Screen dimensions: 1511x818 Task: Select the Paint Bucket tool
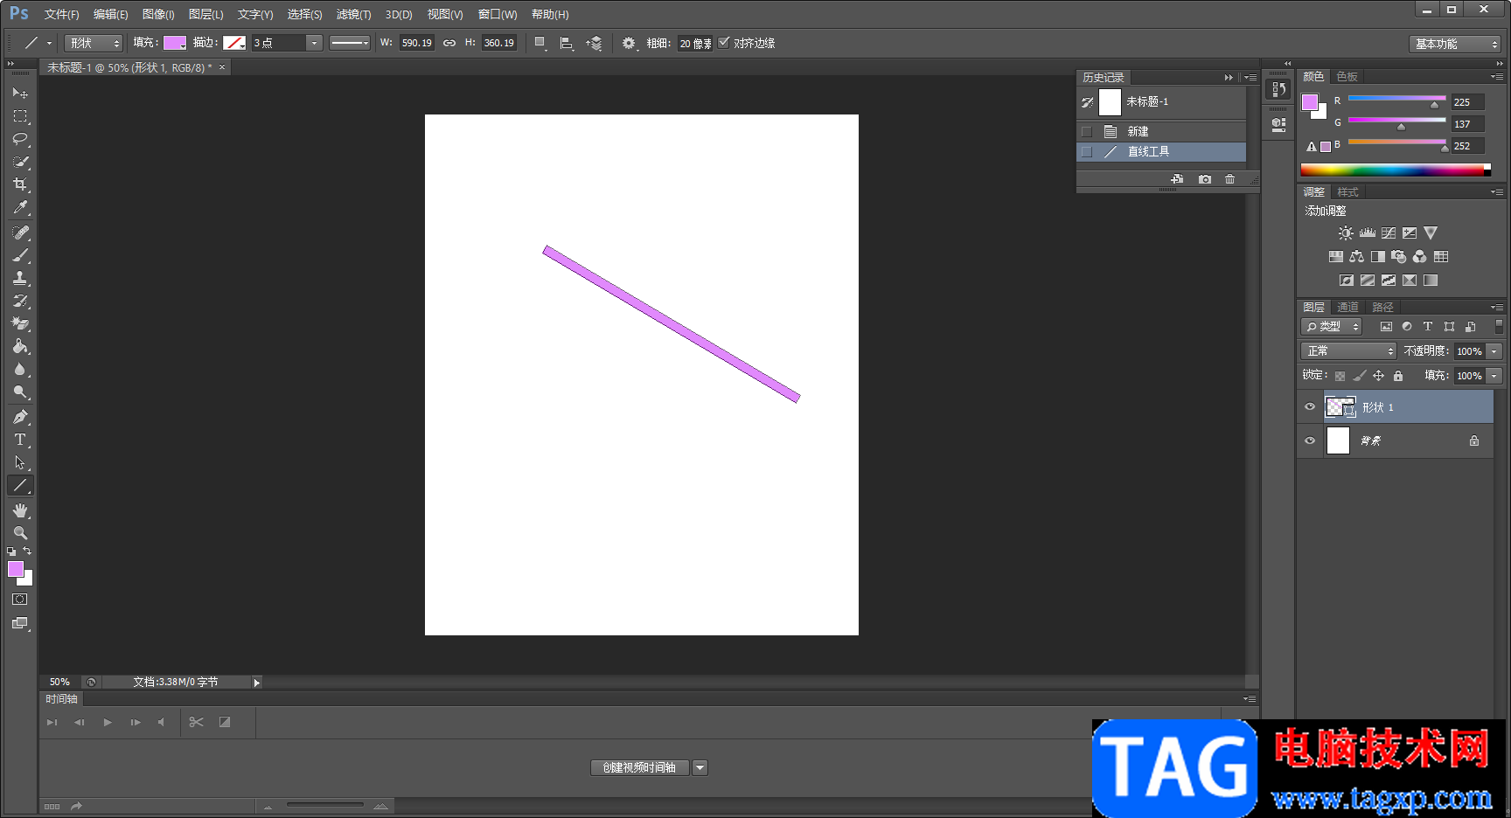click(x=20, y=346)
